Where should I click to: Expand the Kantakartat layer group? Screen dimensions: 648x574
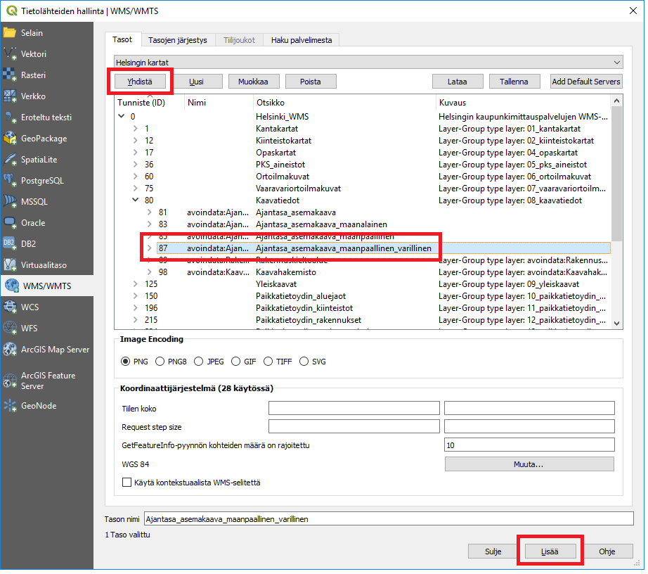136,129
